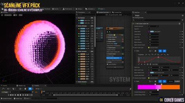Click the Track button in the timeline
The image size is (185, 103).
pos(5,92)
